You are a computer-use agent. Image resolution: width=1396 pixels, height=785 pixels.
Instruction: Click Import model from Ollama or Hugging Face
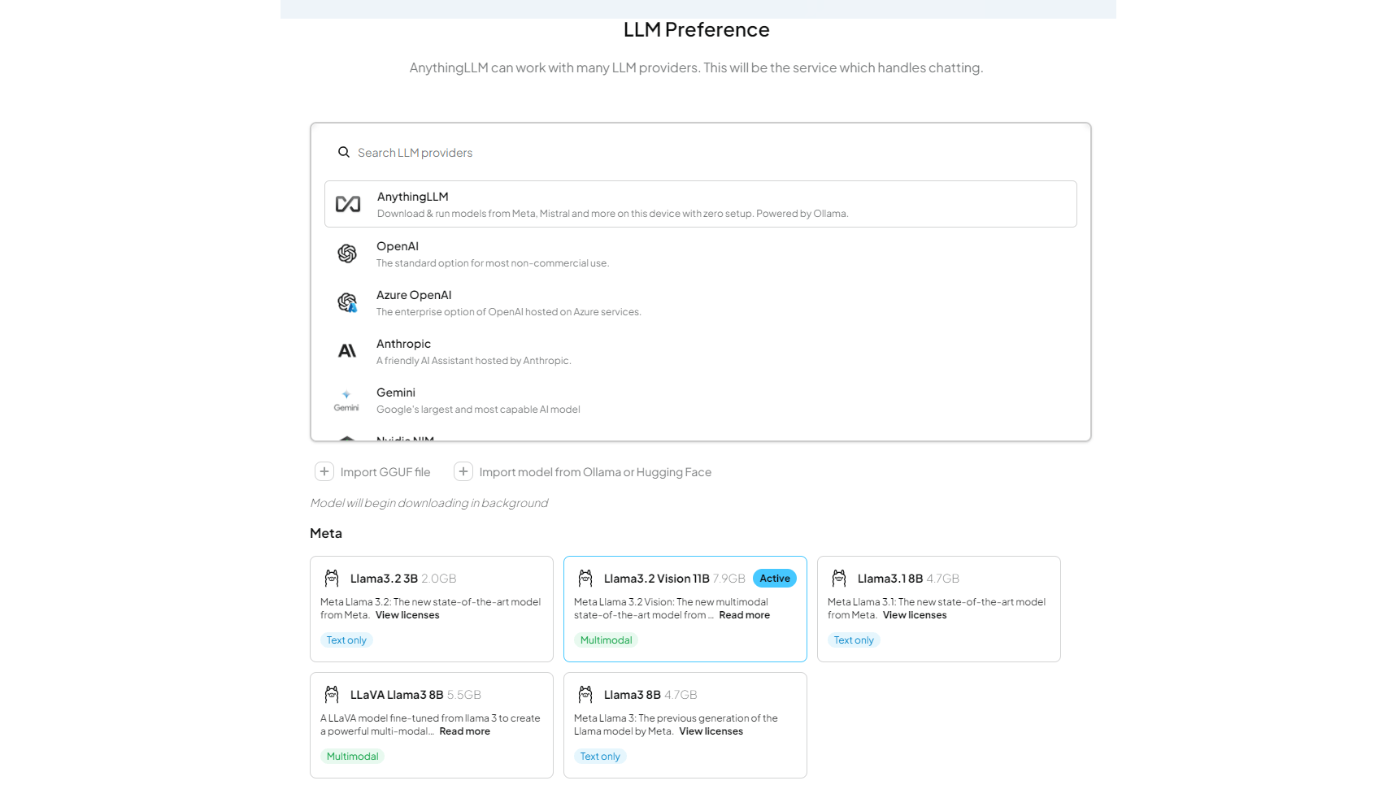(595, 472)
